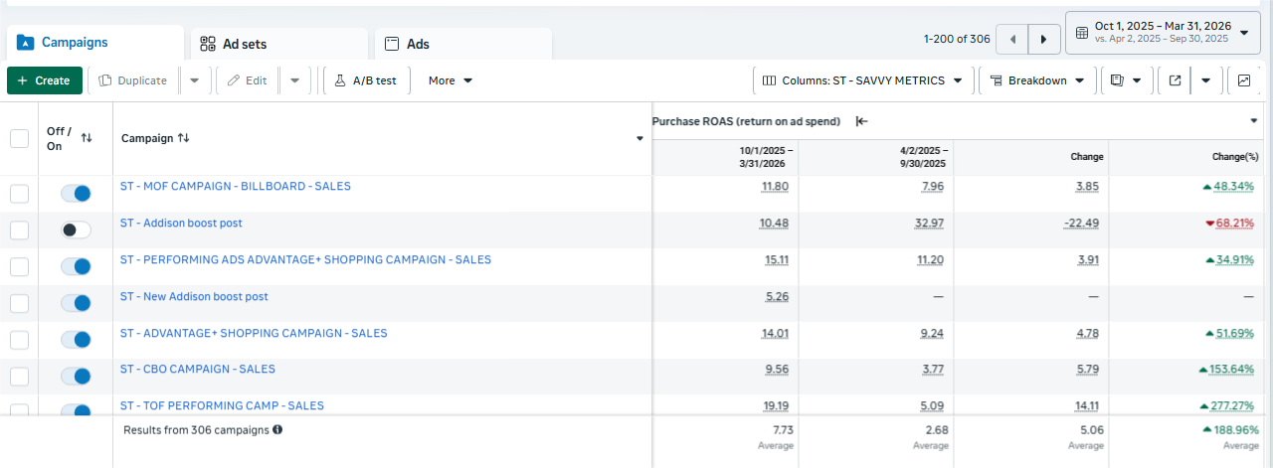Screen dimensions: 1273x468
Task: Collapse the Purchase ROAS comparison columns
Action: coord(862,121)
